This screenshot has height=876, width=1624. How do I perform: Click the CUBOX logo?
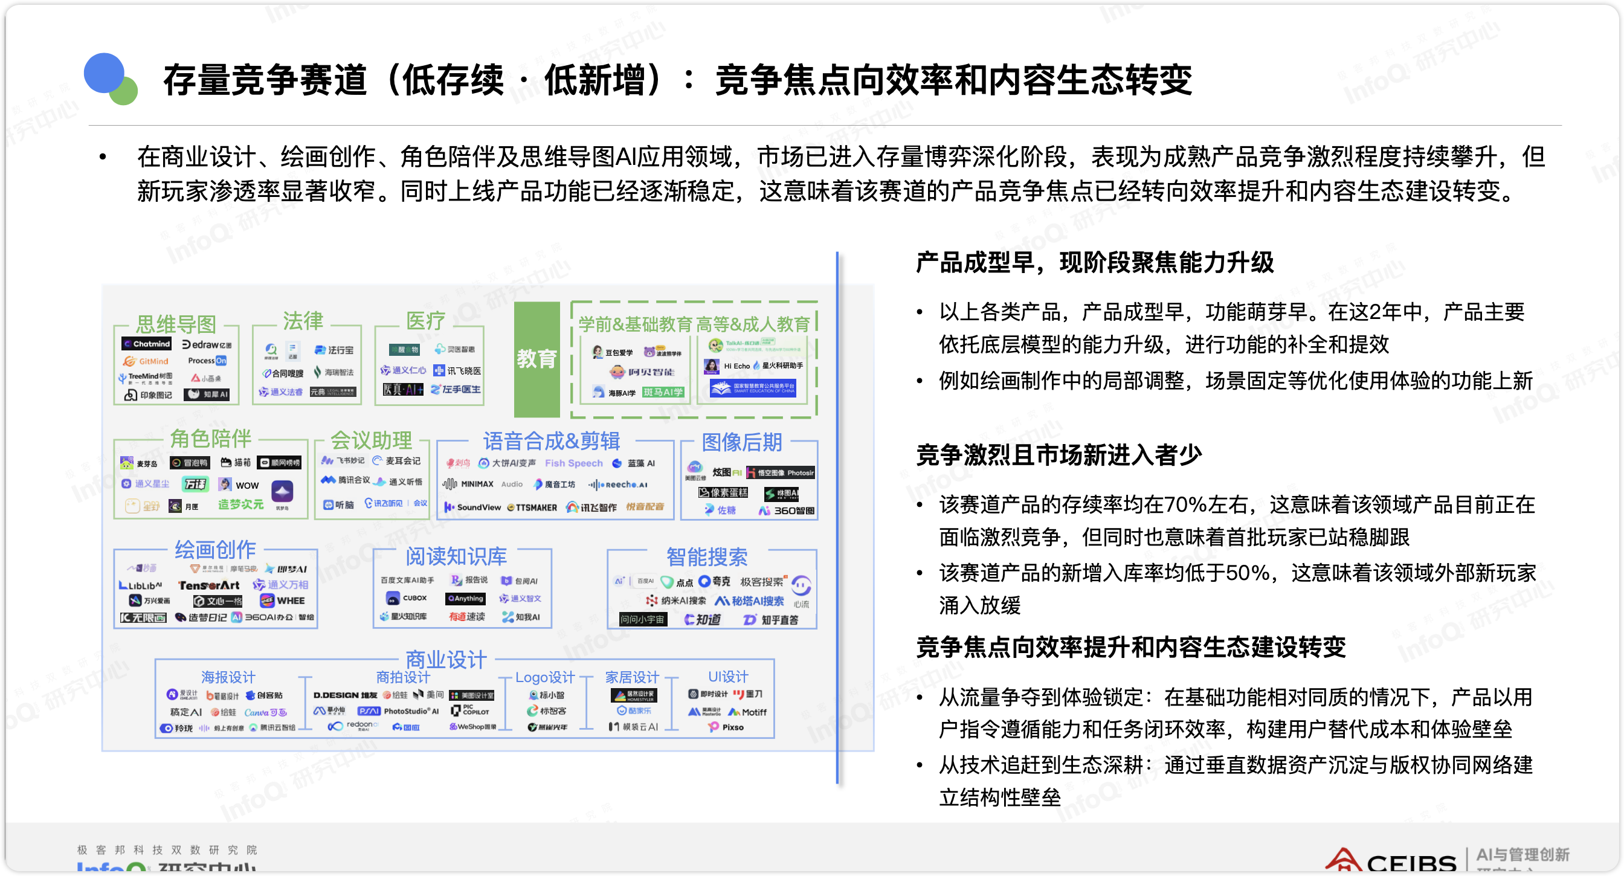click(x=407, y=597)
